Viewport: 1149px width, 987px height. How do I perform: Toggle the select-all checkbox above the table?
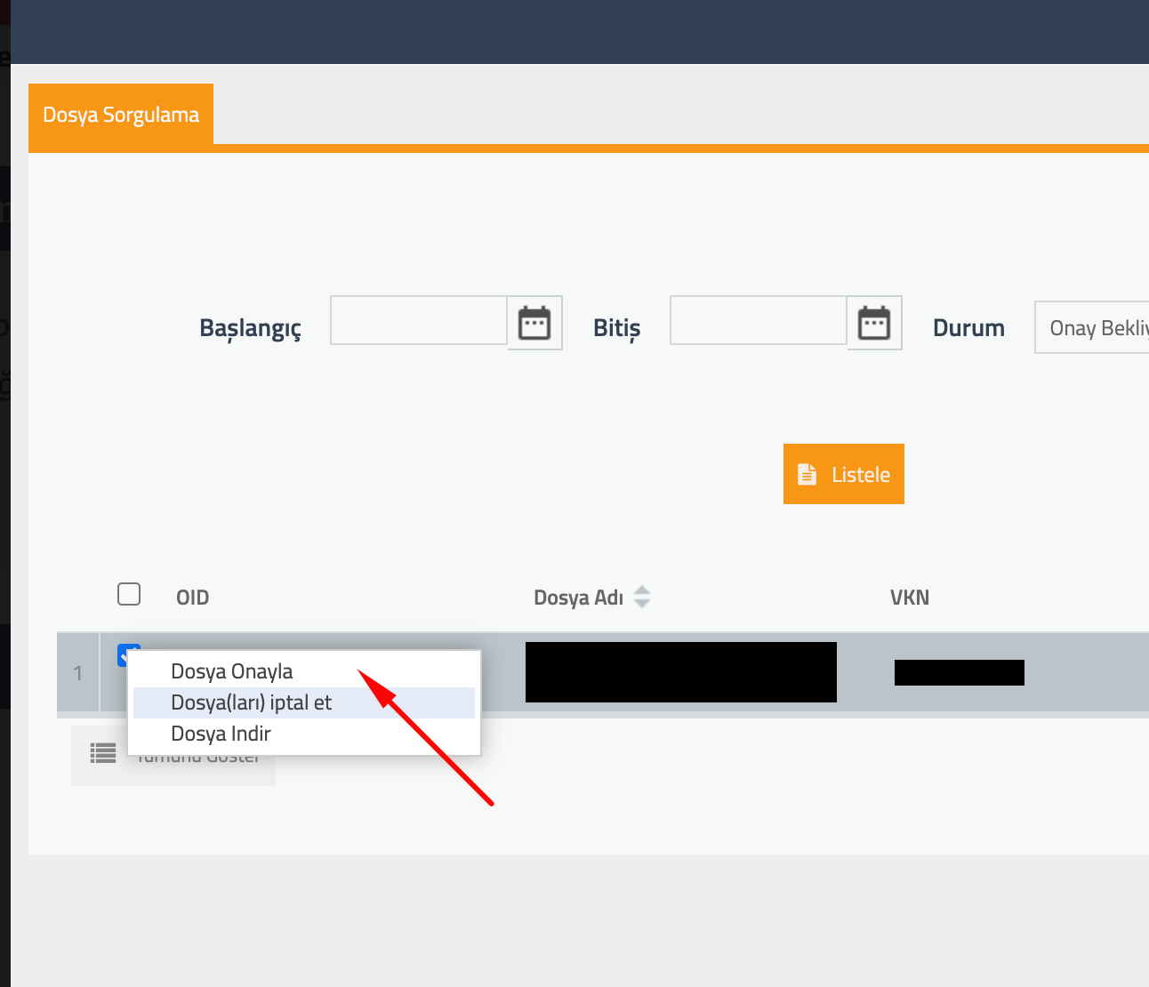128,593
